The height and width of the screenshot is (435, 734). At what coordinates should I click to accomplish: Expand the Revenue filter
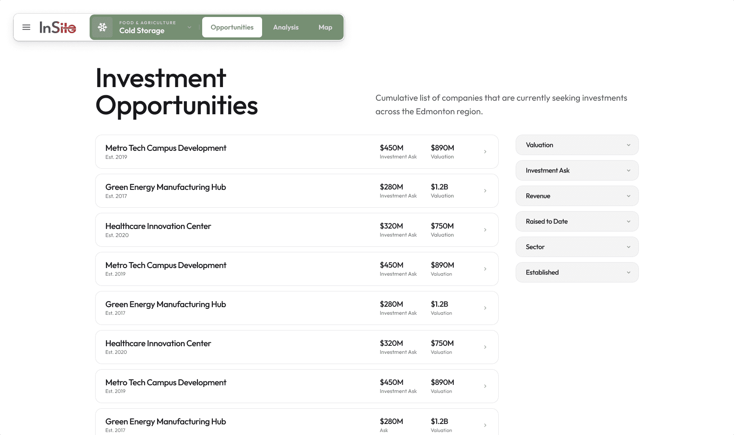coord(577,196)
